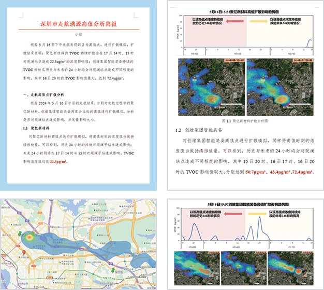The height and width of the screenshot is (290, 324).
Task: Click the green pin beside the heat spot on the map
Action: point(20,234)
